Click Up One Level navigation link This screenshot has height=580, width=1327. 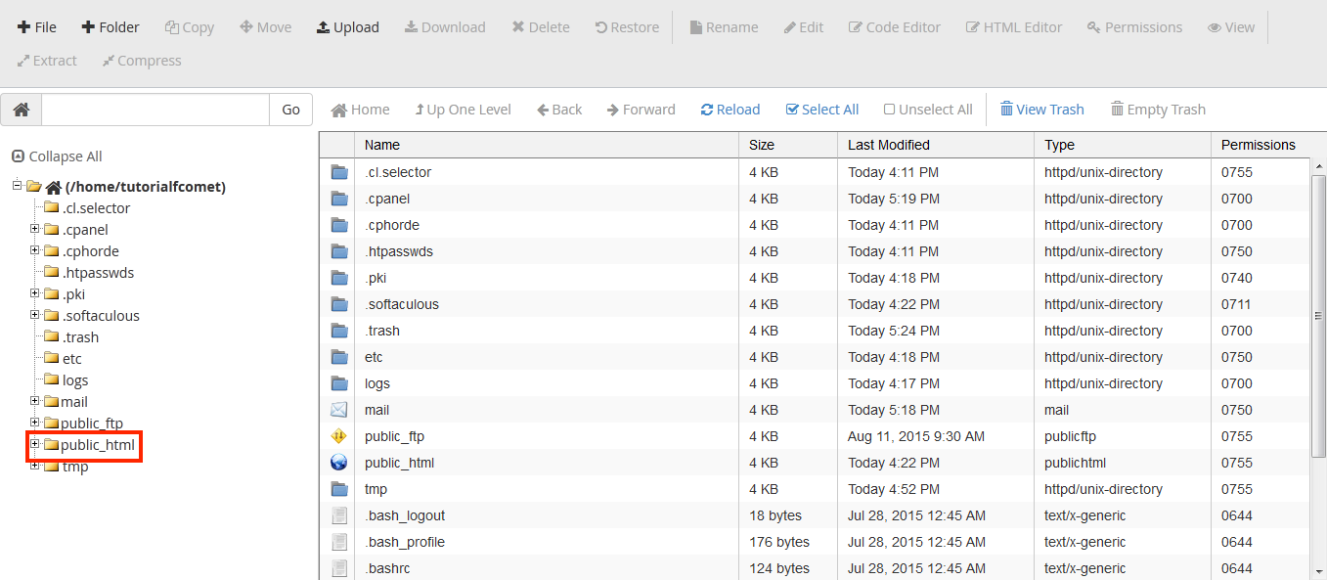click(463, 110)
